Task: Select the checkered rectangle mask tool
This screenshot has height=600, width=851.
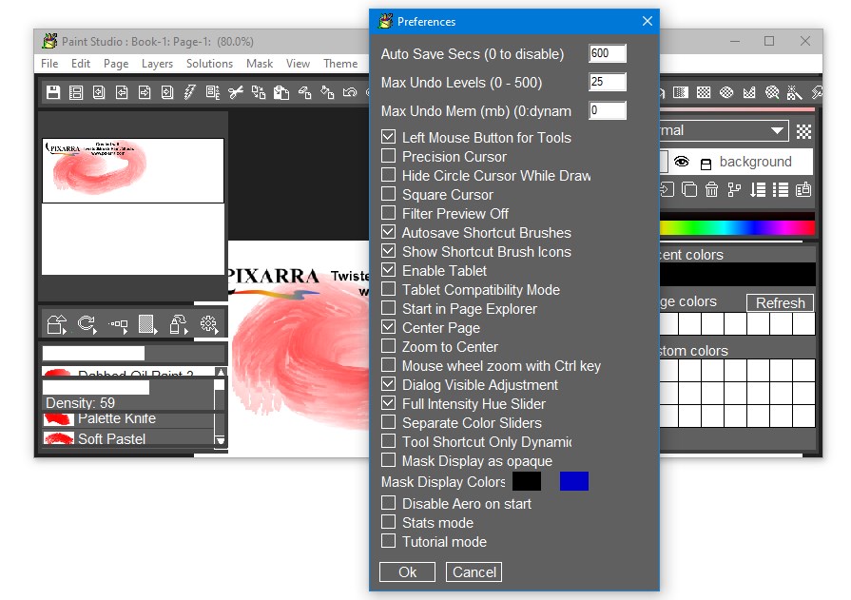Action: (x=704, y=92)
